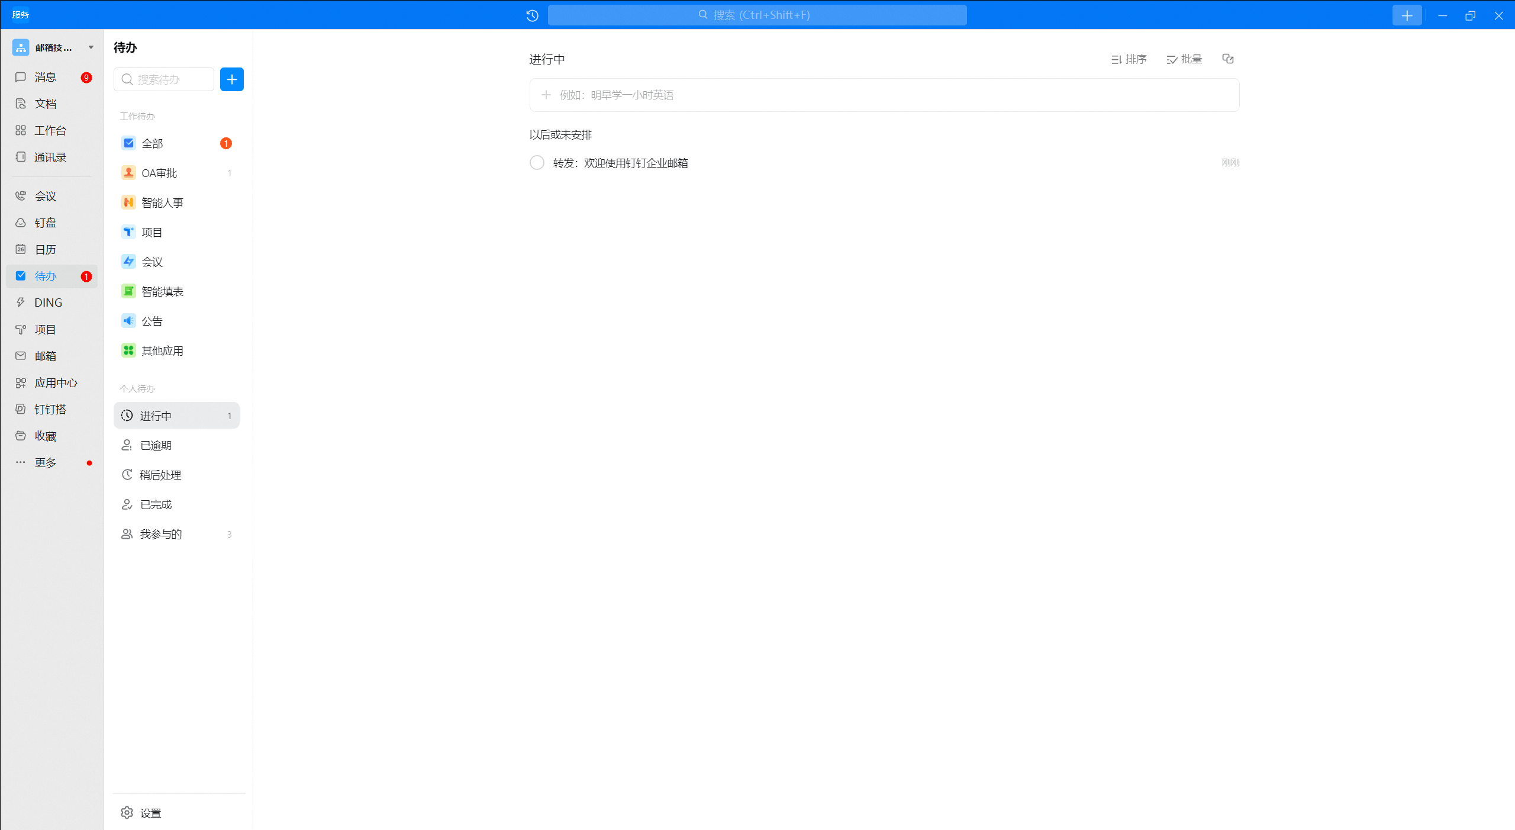Select 我参与的 todos
The image size is (1515, 830).
(x=176, y=534)
